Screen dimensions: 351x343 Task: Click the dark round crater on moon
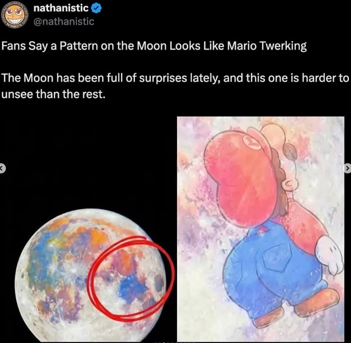coord(159,283)
